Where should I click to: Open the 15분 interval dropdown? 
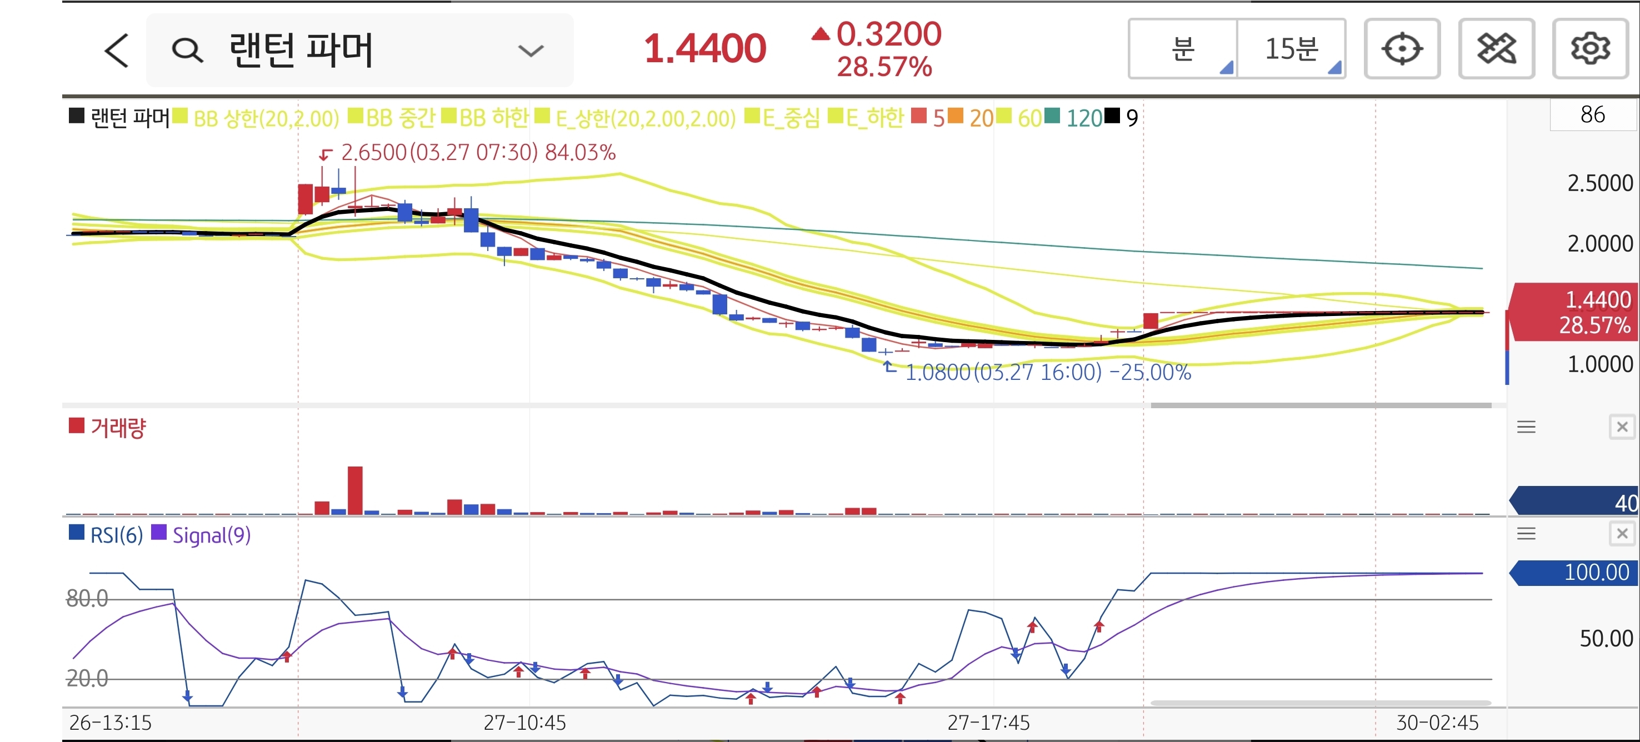pos(1291,49)
